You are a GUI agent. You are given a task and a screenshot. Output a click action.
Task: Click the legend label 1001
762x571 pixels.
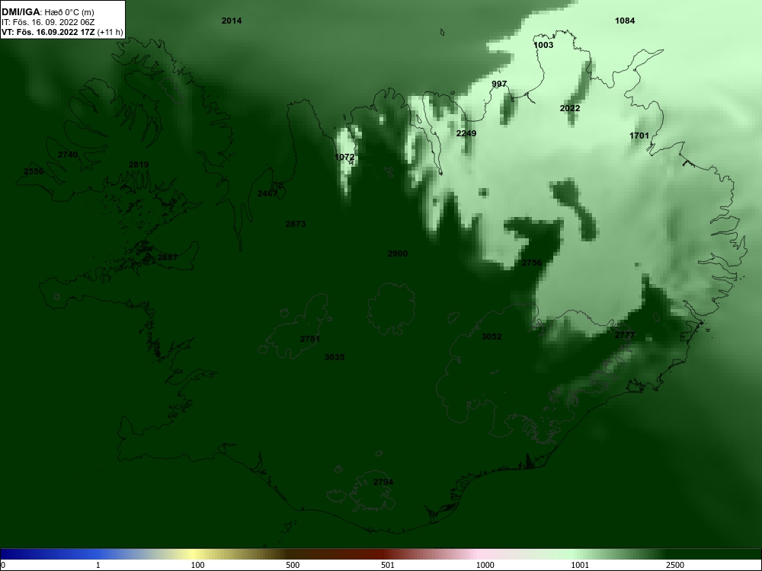[x=580, y=565]
